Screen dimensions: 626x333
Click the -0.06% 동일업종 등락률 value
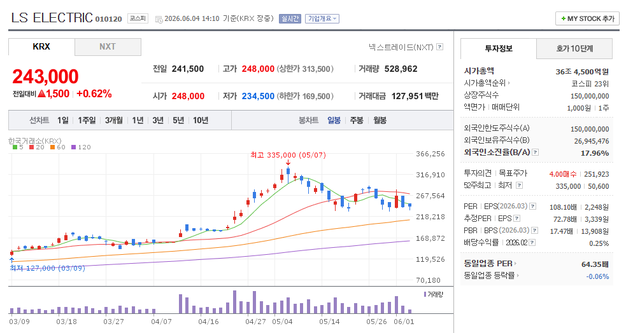point(597,276)
